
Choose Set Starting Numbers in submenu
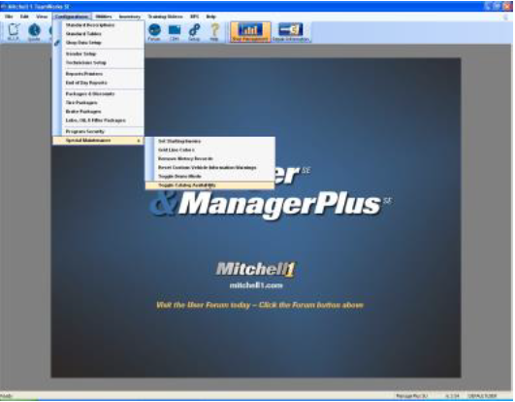click(x=209, y=142)
